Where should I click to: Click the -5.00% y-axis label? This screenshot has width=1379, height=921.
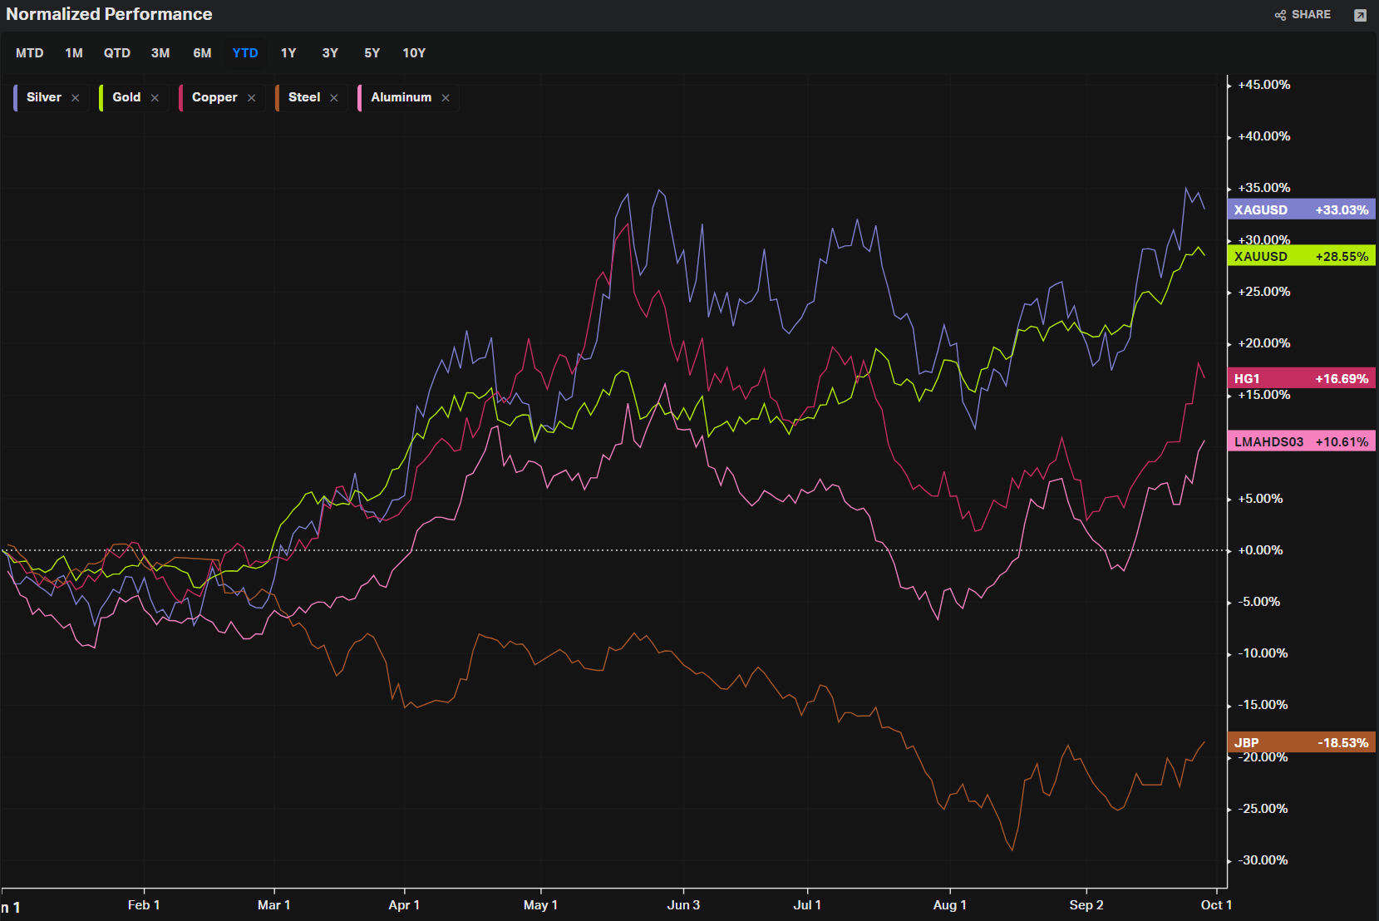coord(1259,602)
